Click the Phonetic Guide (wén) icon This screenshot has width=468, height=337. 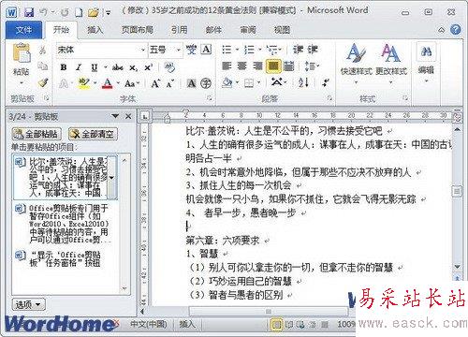pos(191,50)
